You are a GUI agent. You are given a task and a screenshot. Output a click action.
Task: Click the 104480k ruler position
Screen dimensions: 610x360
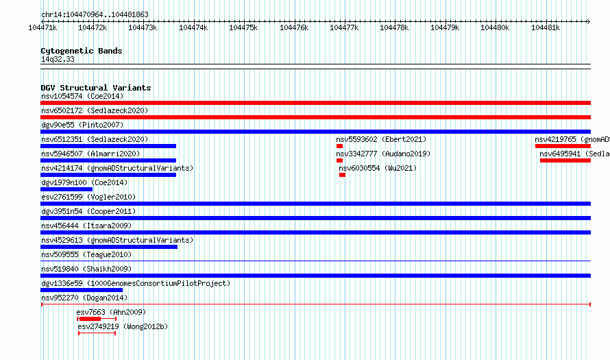(496, 27)
